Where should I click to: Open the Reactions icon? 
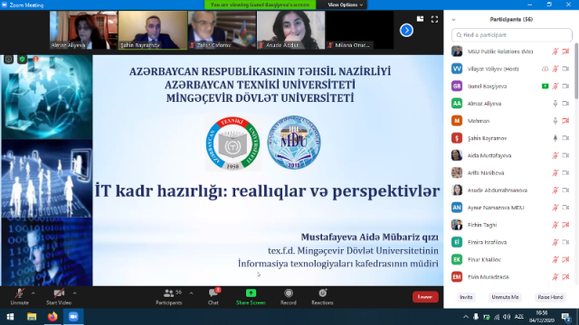(322, 292)
